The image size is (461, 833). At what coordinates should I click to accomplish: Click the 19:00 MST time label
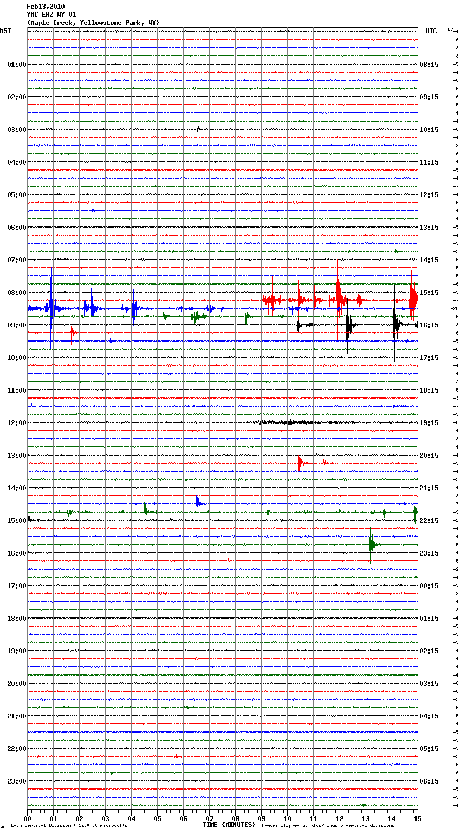coord(17,651)
